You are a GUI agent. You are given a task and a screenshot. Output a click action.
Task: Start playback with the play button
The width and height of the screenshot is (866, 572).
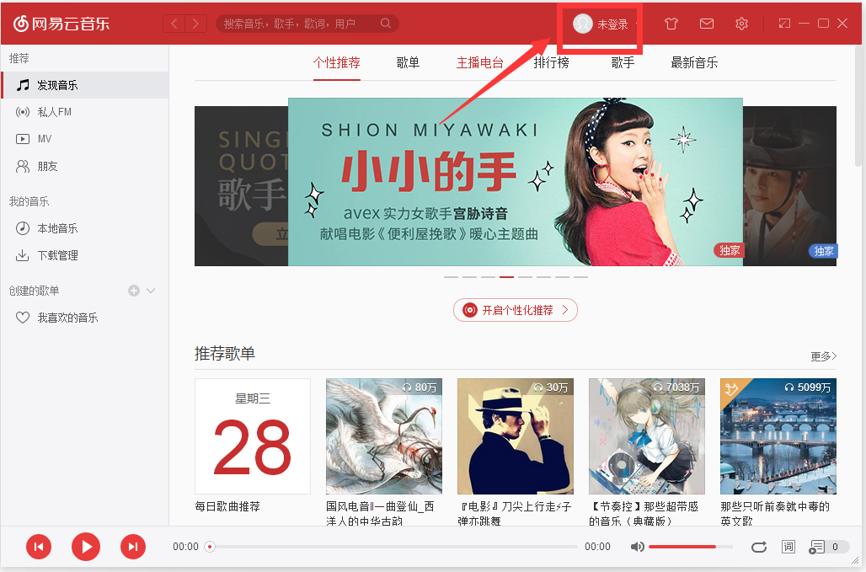(86, 547)
